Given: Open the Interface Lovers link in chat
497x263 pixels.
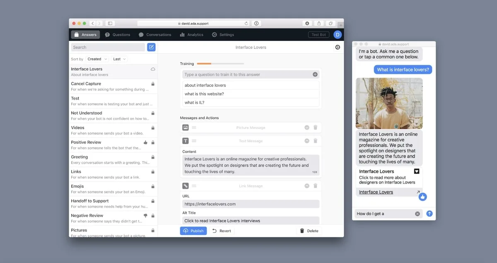Looking at the screenshot, I should coord(376,192).
